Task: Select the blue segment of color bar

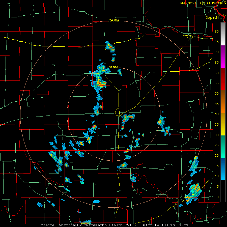Action: tap(223, 169)
